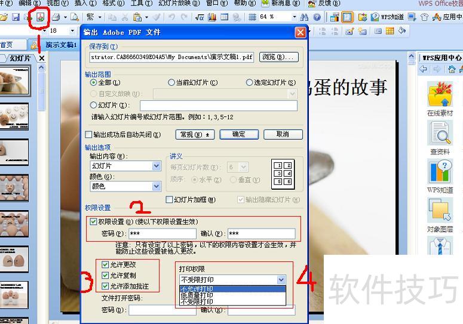This screenshot has height=324, width=463.
Task: Open the 插入 menu
Action: (85, 3)
